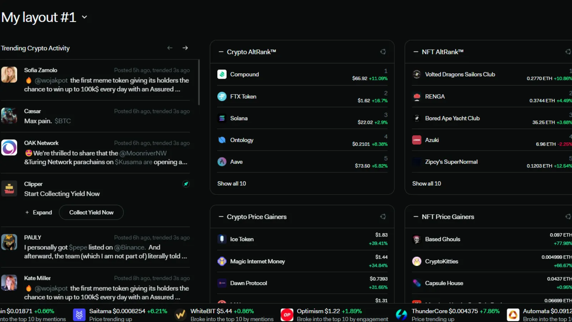Screen dimensions: 572x322
Task: Click the Compound coin icon
Action: (222, 74)
